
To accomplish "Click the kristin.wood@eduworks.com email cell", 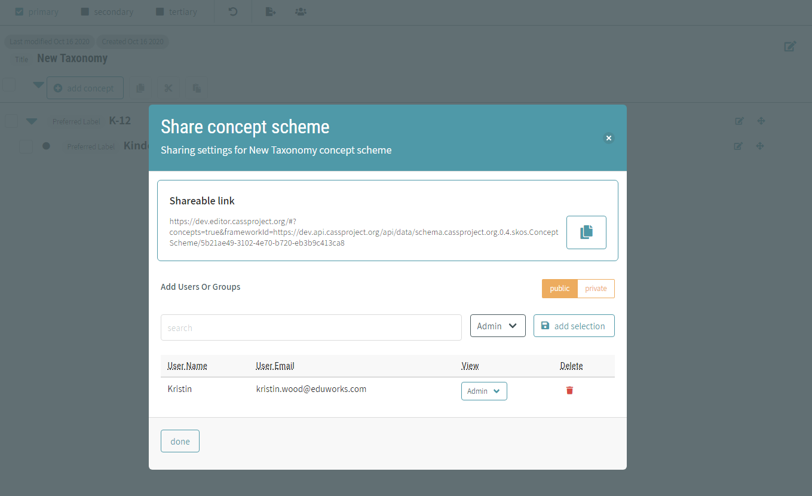I will (311, 389).
